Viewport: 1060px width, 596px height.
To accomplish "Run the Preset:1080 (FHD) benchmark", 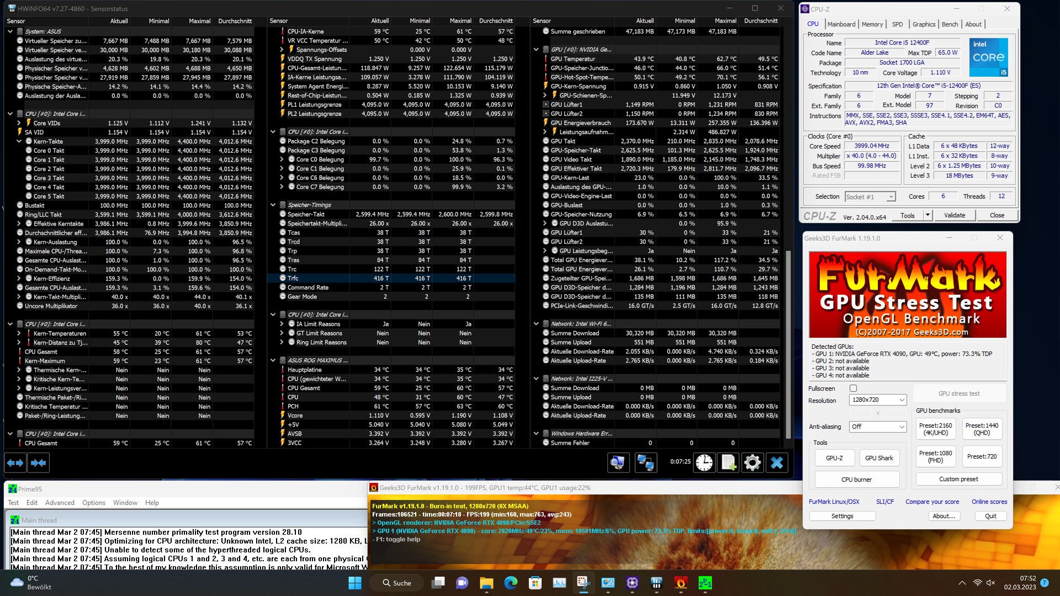I will 935,456.
